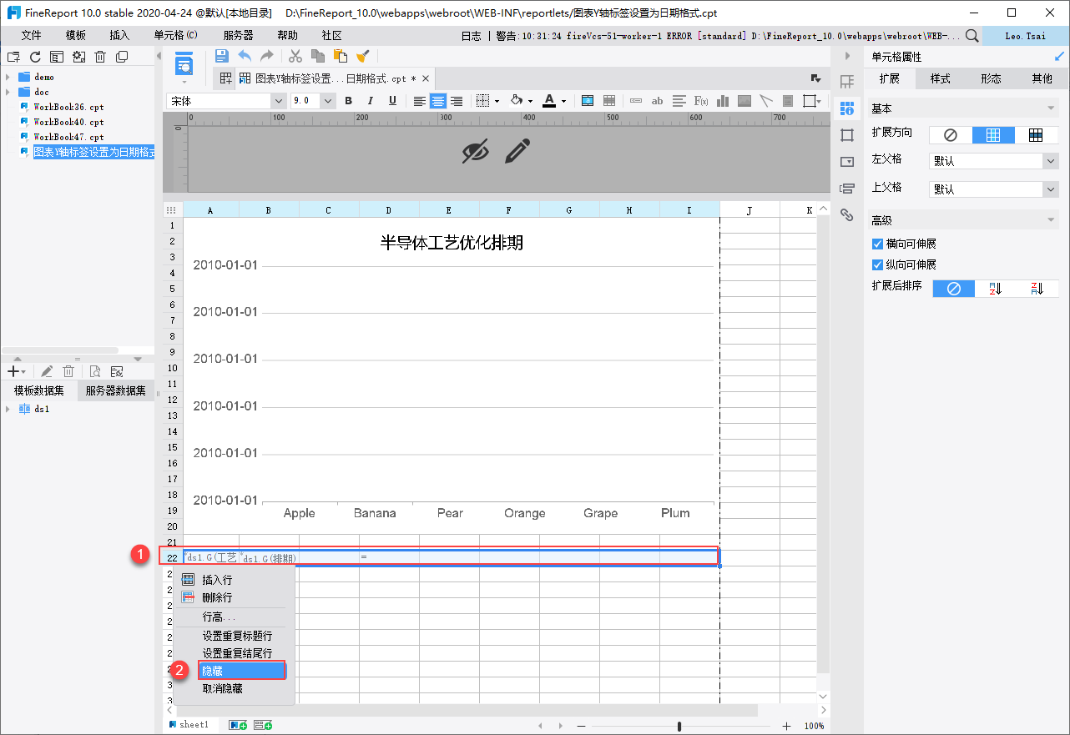1070x735 pixels.
Task: Expand the ds1 dataset node
Action: 8,409
